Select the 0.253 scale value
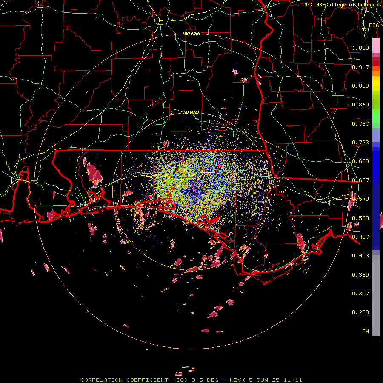383x383 pixels. [360, 312]
